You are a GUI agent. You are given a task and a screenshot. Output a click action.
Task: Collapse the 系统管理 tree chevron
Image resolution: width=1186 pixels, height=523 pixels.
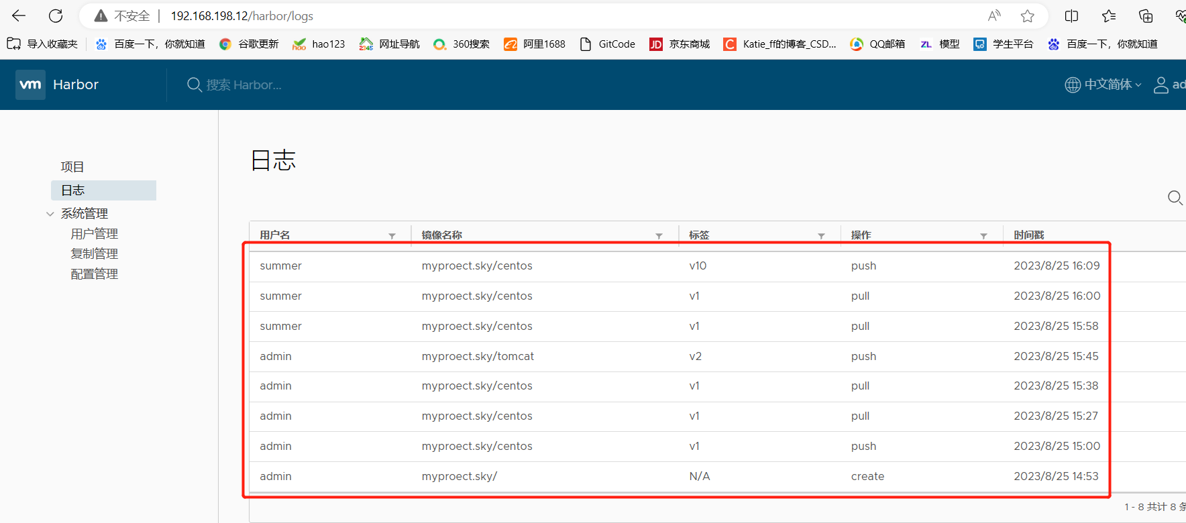coord(50,214)
